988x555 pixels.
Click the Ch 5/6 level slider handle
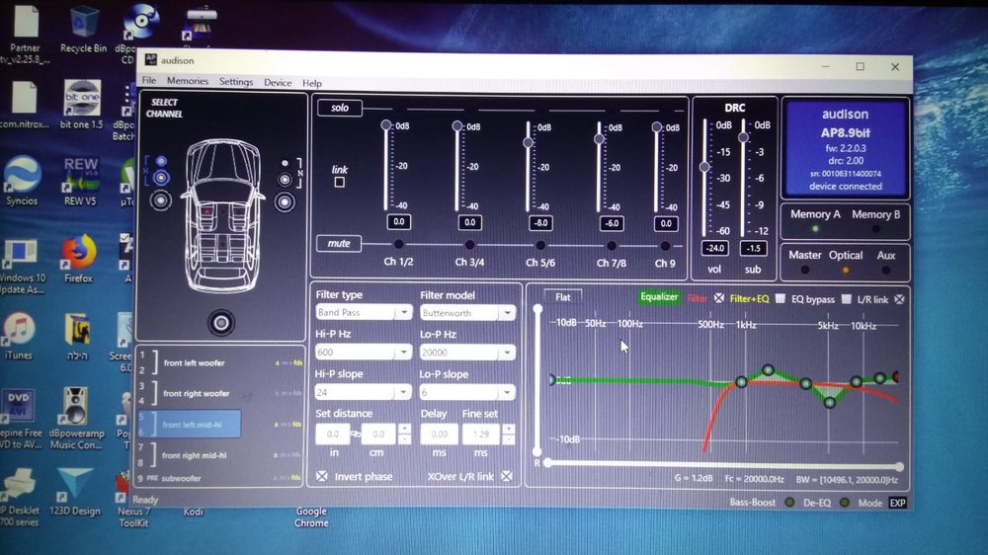tap(528, 143)
